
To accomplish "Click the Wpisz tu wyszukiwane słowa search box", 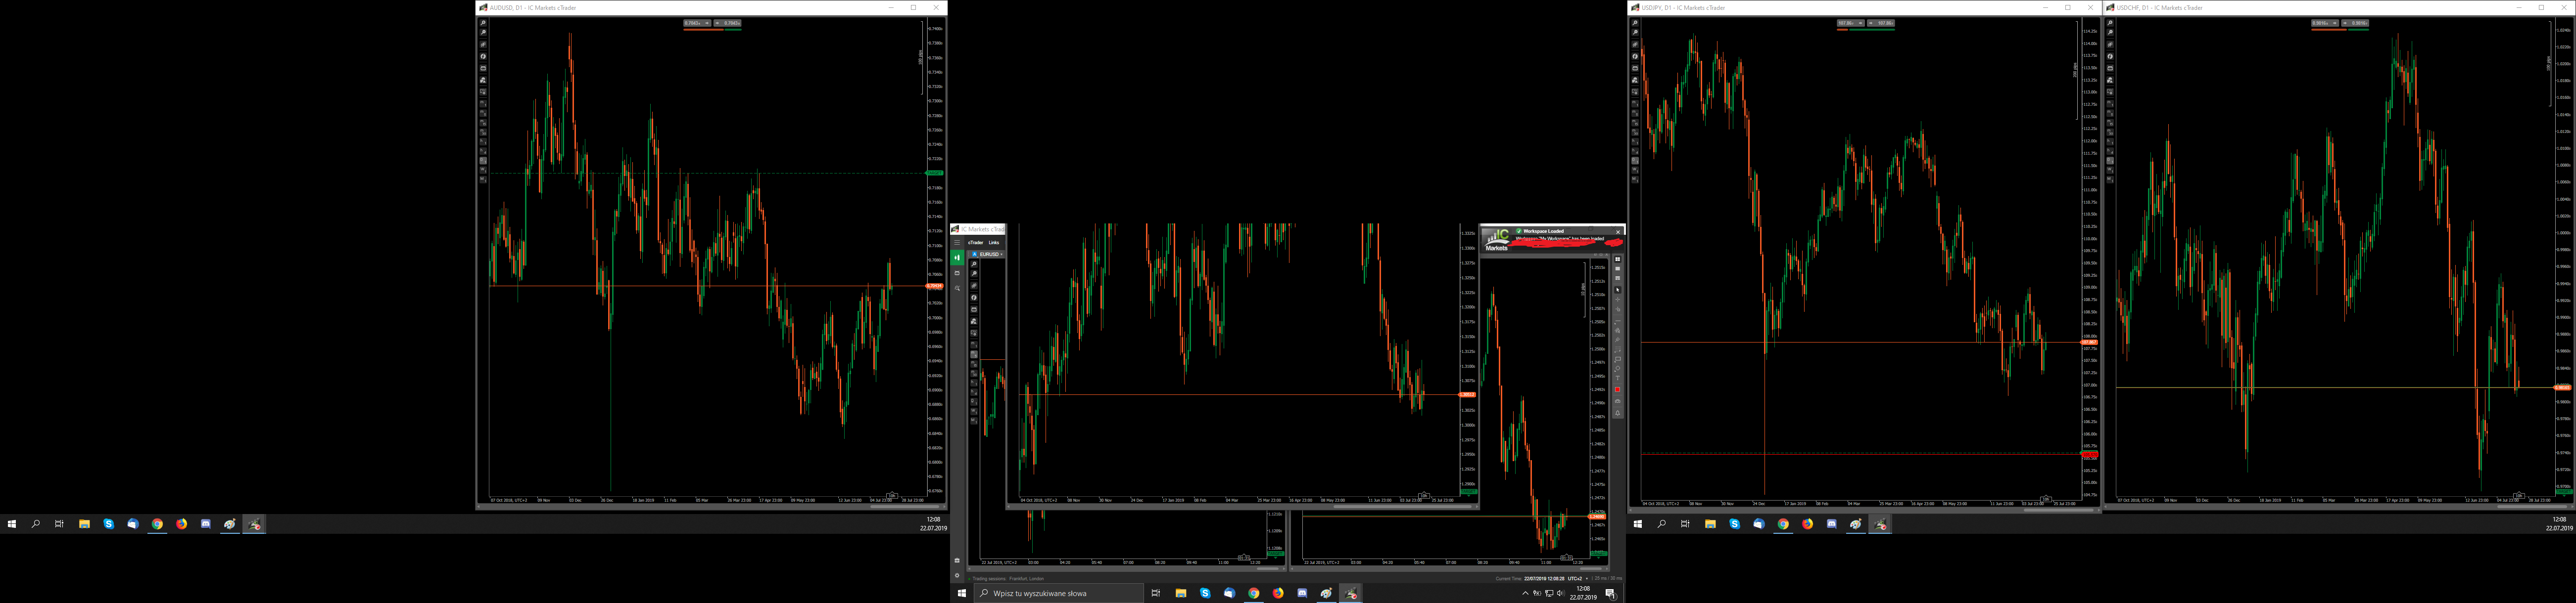I will [1058, 593].
